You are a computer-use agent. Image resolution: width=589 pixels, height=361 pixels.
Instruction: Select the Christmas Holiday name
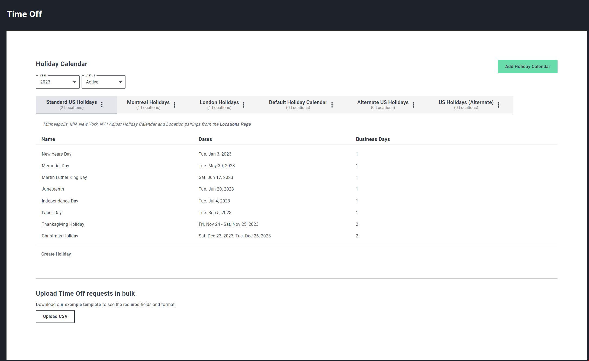[60, 236]
